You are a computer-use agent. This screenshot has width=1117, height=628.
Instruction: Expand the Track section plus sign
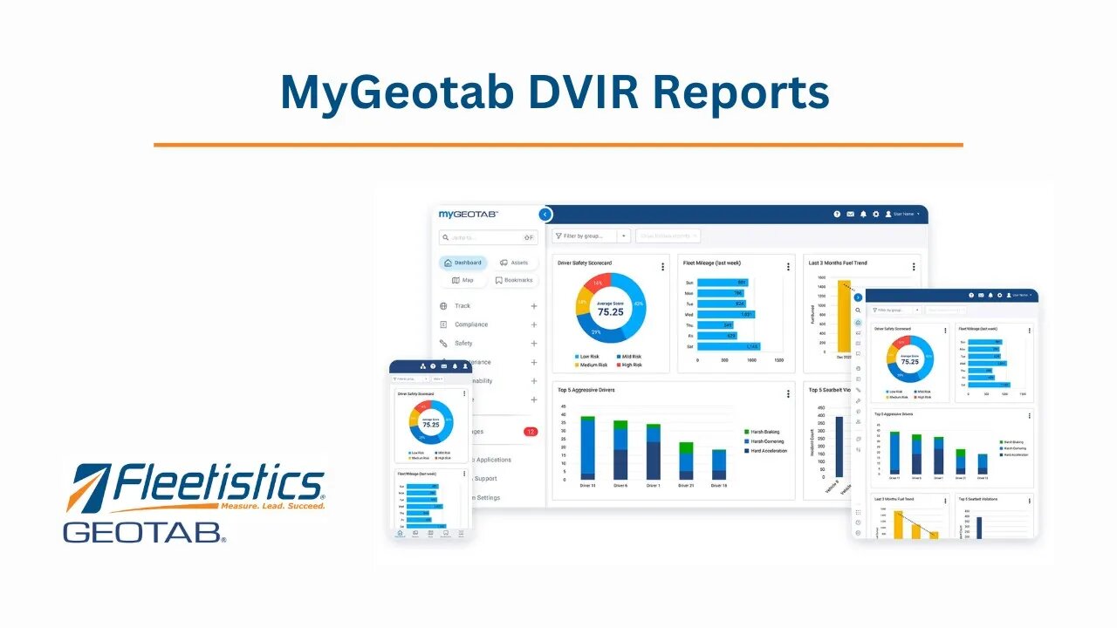pos(534,306)
